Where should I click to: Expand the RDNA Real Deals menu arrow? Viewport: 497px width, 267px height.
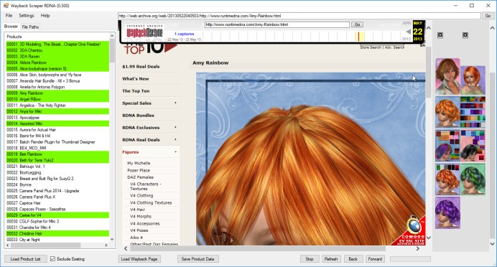(175, 140)
